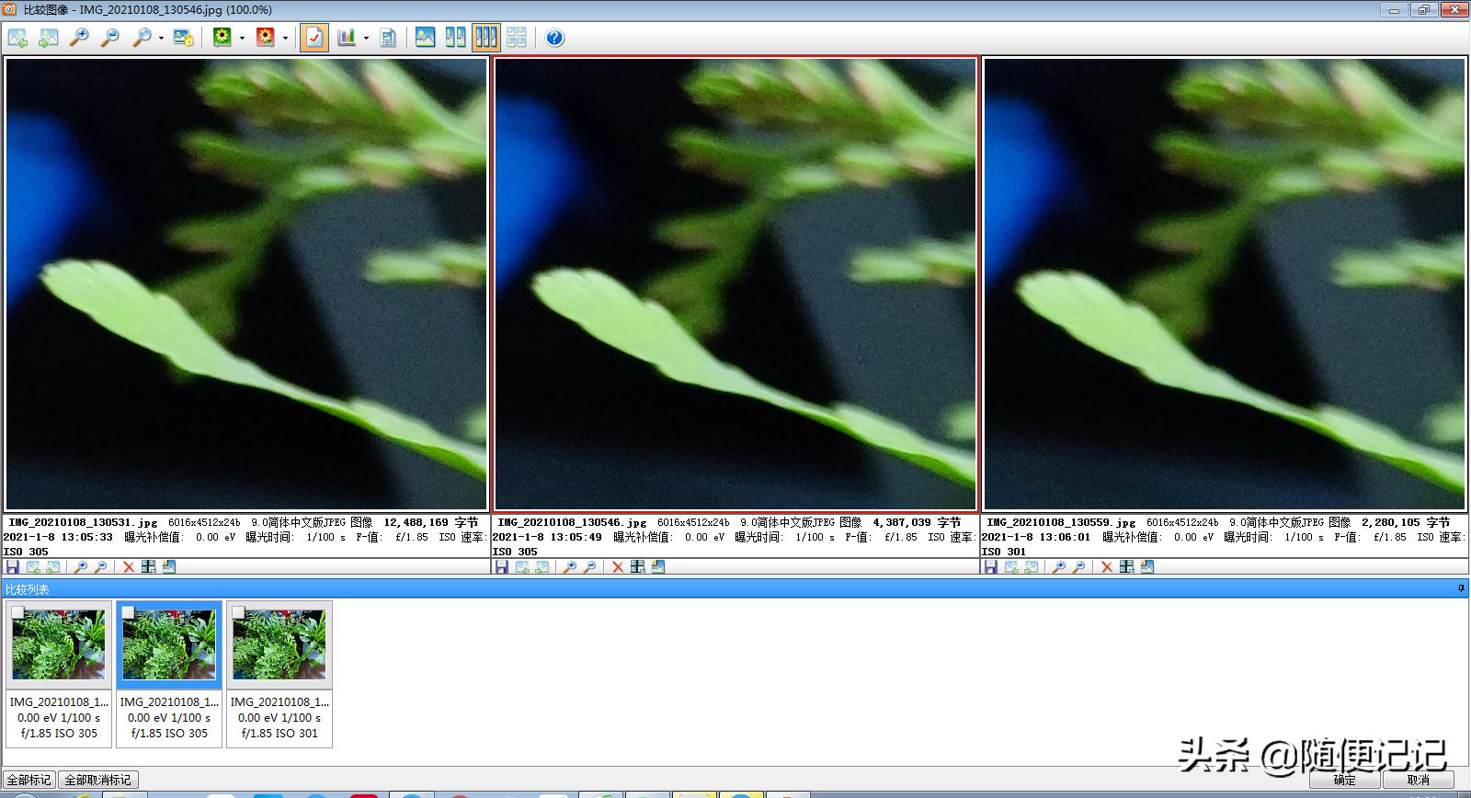Toggle the 比较列表 panel pin icon

click(x=1461, y=588)
